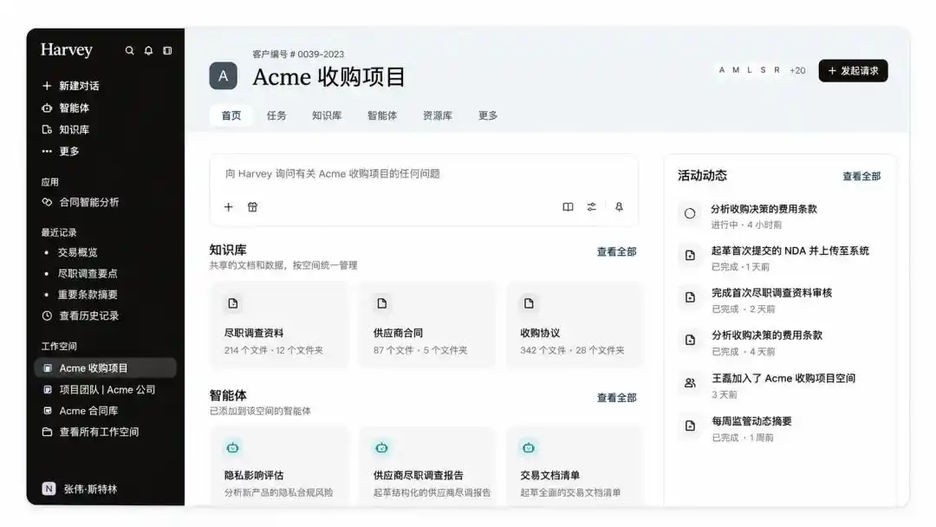Open the 更多 tab

pyautogui.click(x=488, y=116)
